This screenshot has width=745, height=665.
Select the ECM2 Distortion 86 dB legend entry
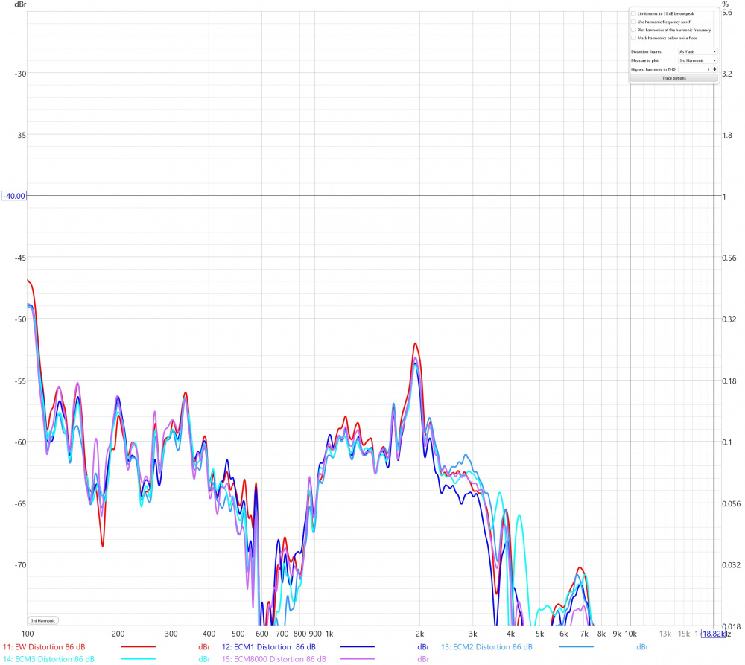pyautogui.click(x=487, y=646)
